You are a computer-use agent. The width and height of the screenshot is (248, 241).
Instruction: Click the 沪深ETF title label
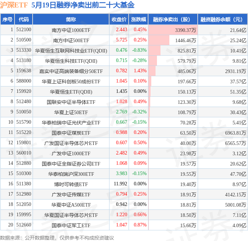[14, 5]
